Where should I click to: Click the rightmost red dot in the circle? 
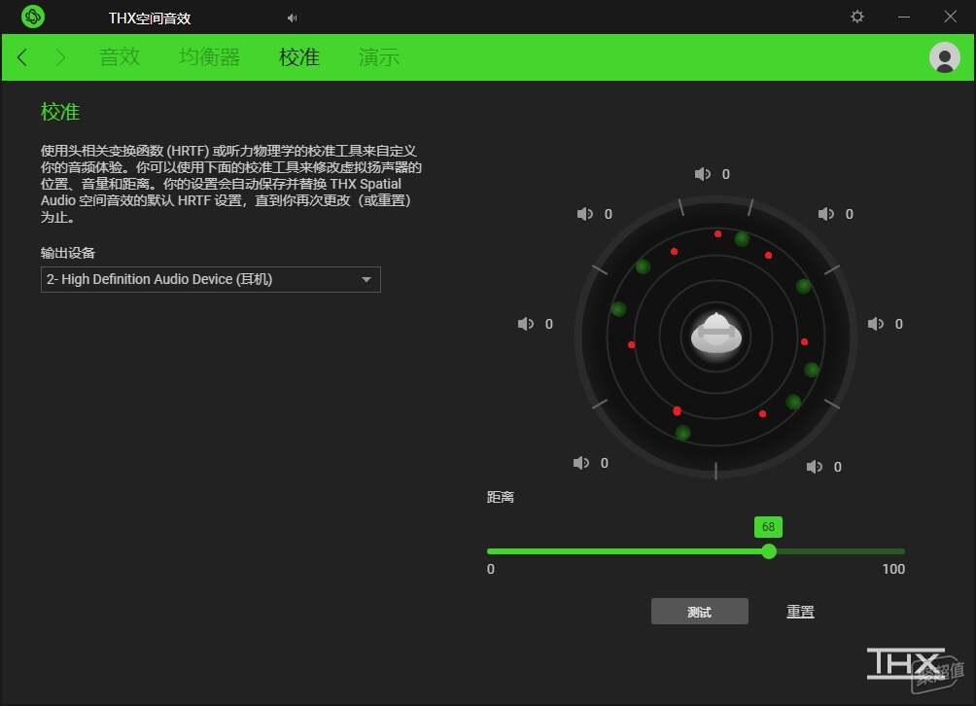[805, 341]
